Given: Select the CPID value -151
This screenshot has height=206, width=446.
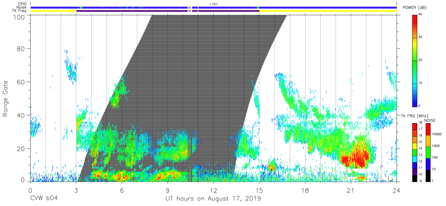Looking at the screenshot, I should coord(213,4).
